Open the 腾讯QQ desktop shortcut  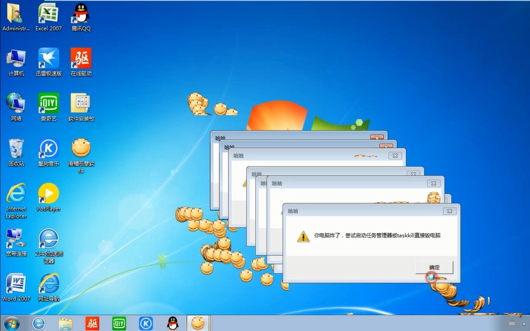click(x=81, y=18)
